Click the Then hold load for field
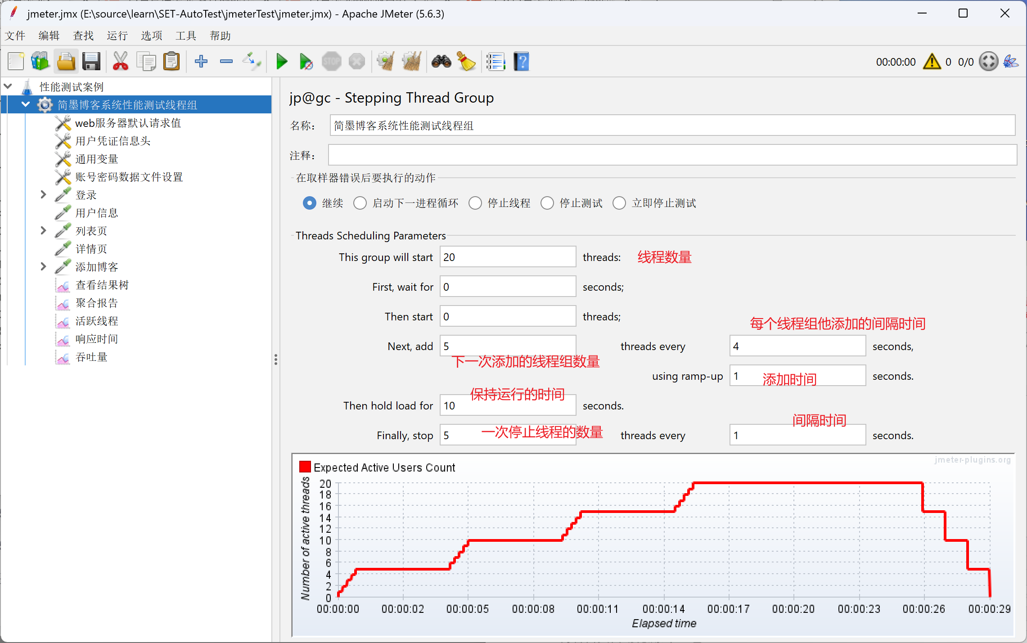 (x=508, y=405)
